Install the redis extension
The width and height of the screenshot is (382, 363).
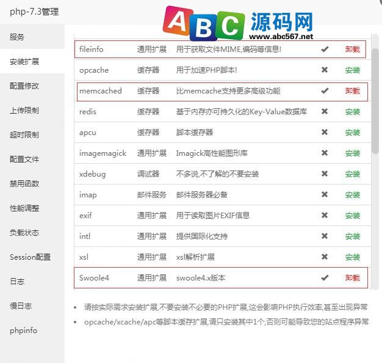coord(352,112)
